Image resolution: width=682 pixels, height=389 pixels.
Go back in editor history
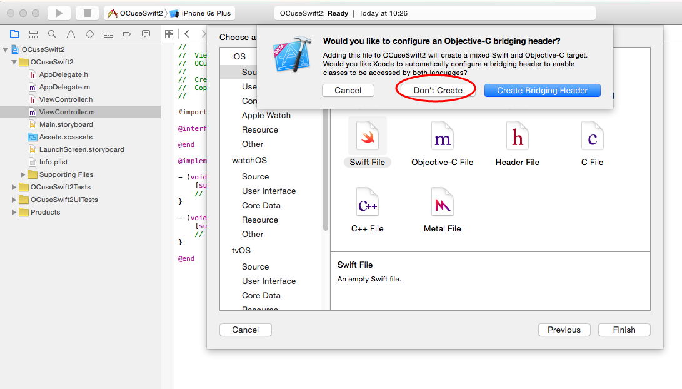(186, 34)
